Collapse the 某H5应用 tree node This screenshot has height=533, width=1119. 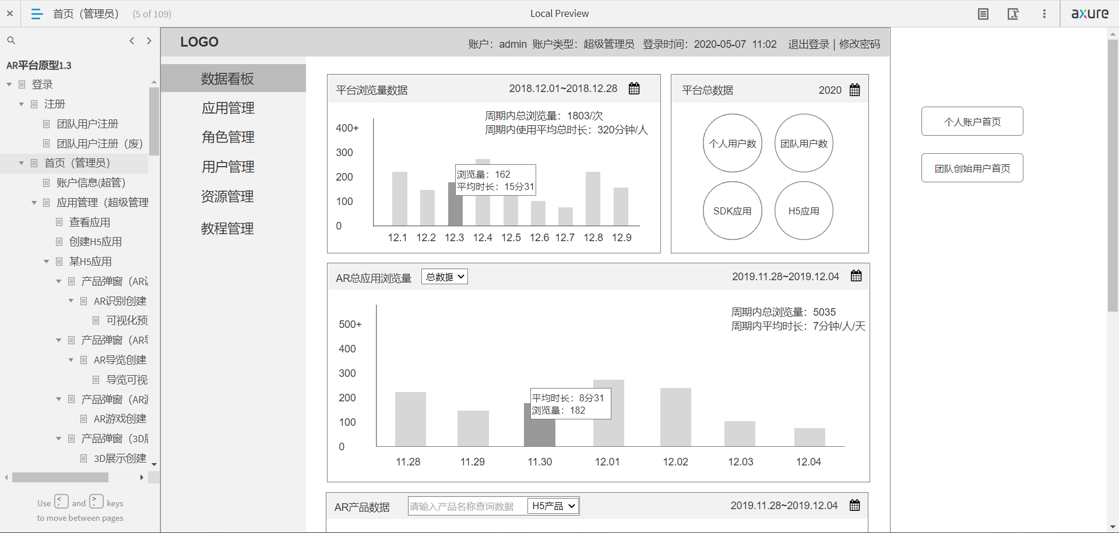pyautogui.click(x=46, y=262)
